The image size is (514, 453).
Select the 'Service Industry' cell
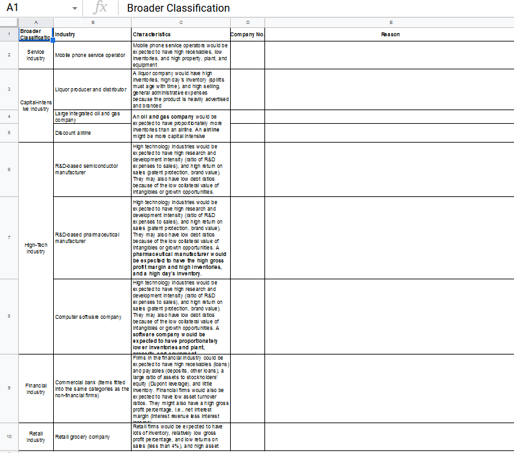[x=36, y=55]
